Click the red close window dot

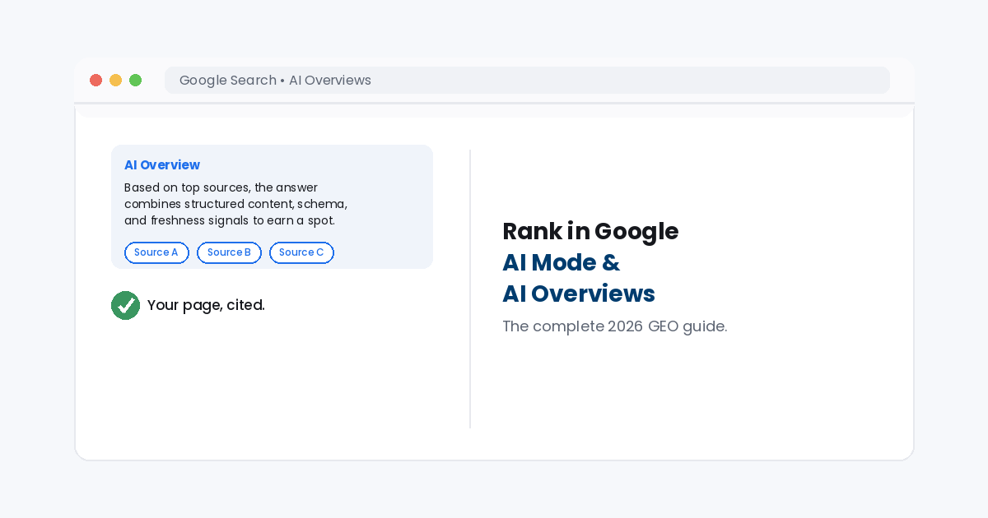click(x=96, y=80)
